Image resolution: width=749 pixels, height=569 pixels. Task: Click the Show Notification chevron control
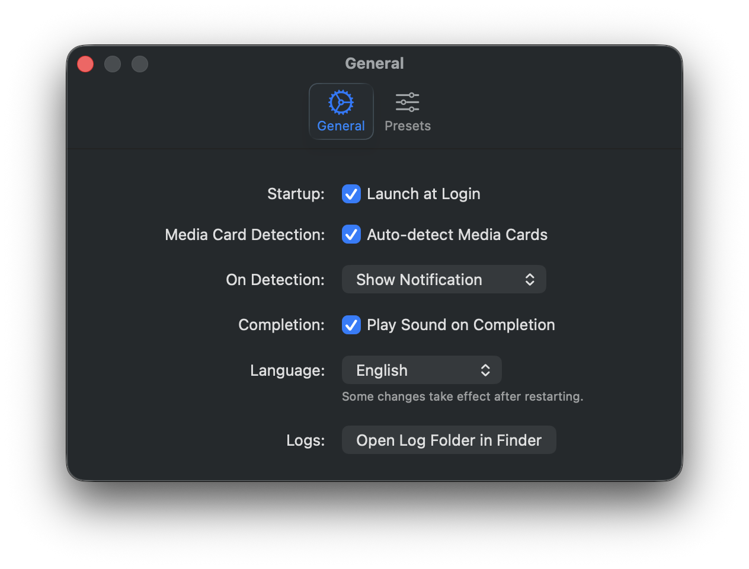[x=530, y=279]
